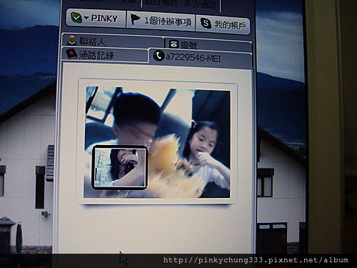
Task: Open 我的帳戶 my account button
Action: click(223, 24)
